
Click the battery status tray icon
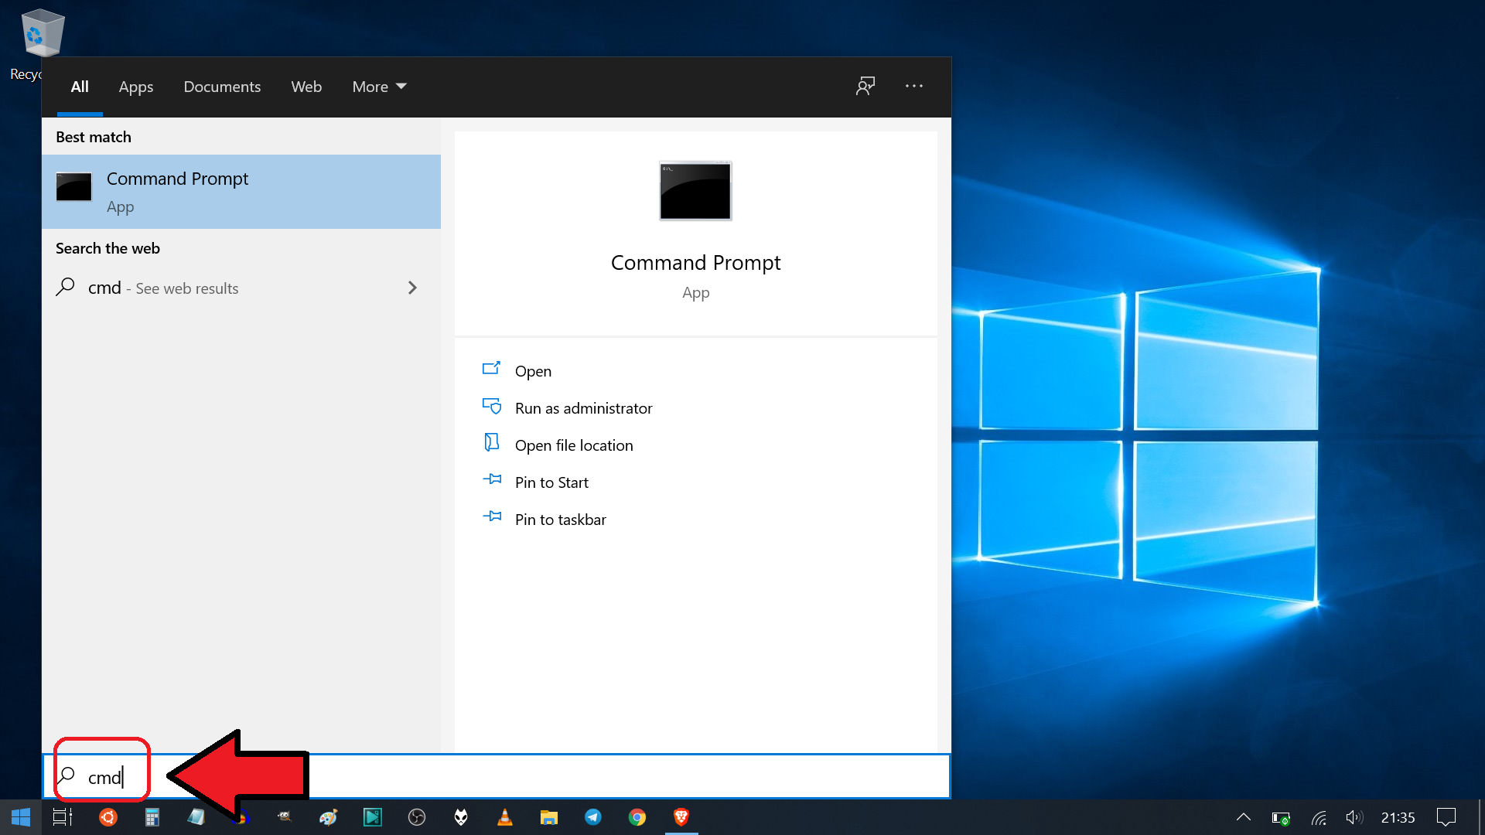tap(1281, 818)
